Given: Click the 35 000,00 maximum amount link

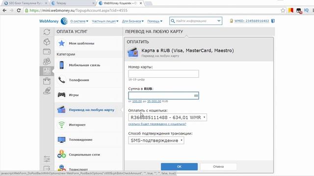Looking at the screenshot, I should click(x=154, y=101).
